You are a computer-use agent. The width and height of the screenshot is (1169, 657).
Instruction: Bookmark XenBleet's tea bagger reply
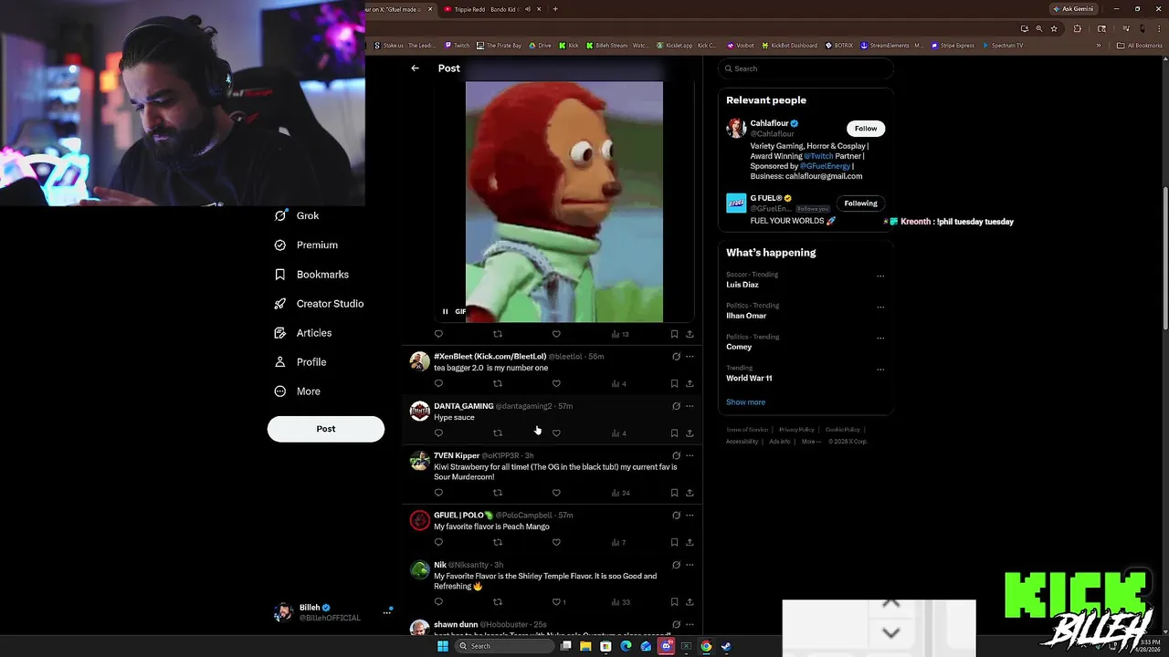[x=674, y=383]
